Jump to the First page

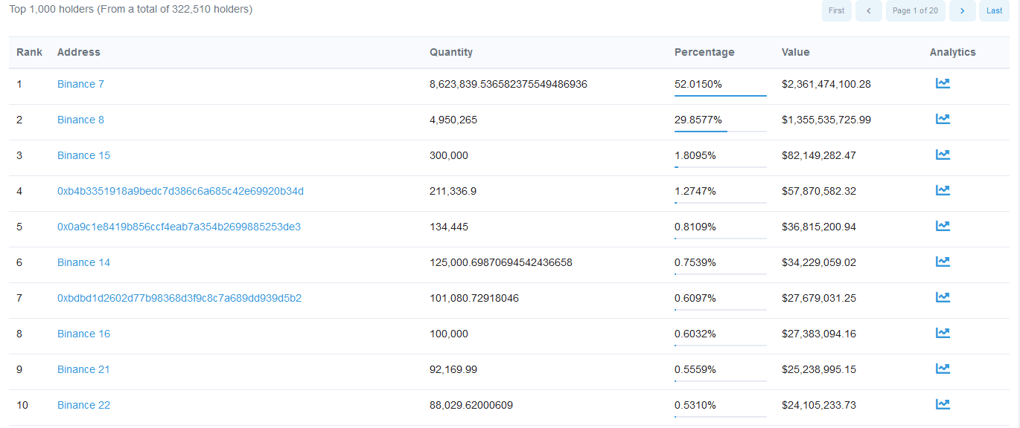click(x=836, y=10)
